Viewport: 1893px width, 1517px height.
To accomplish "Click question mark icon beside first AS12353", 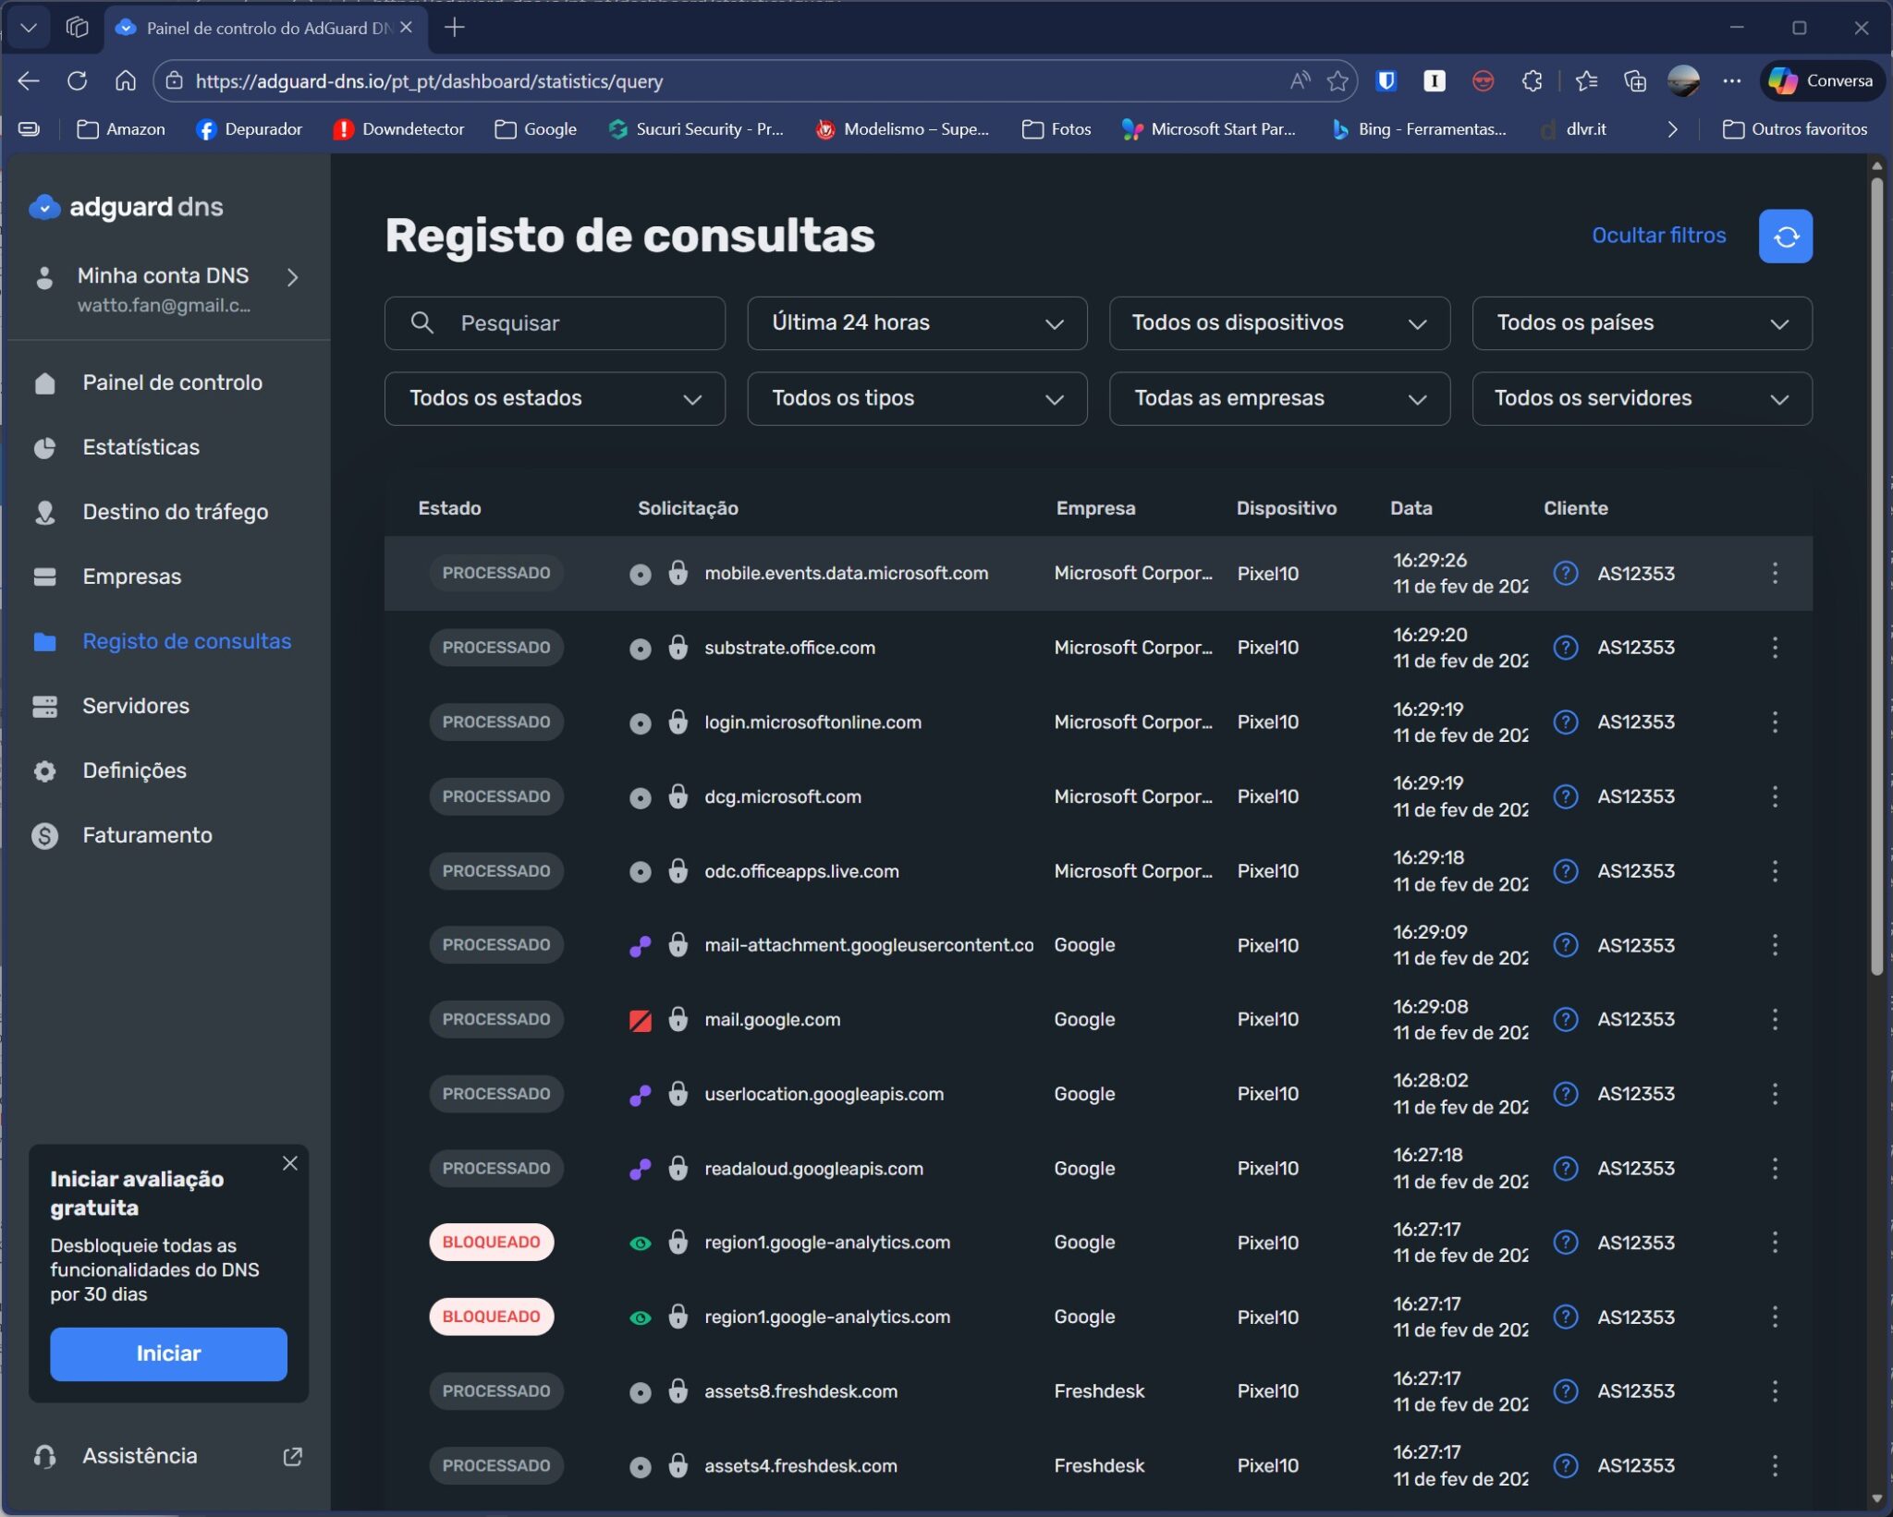I will point(1564,573).
